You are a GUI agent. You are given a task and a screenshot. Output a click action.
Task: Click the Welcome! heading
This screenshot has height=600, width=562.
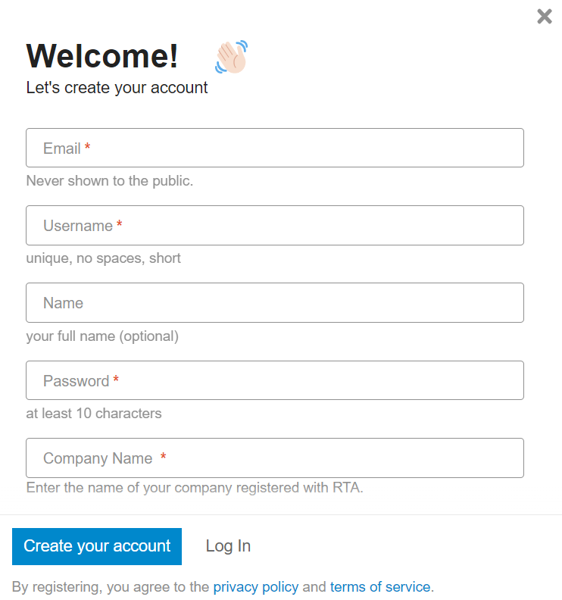click(x=102, y=56)
